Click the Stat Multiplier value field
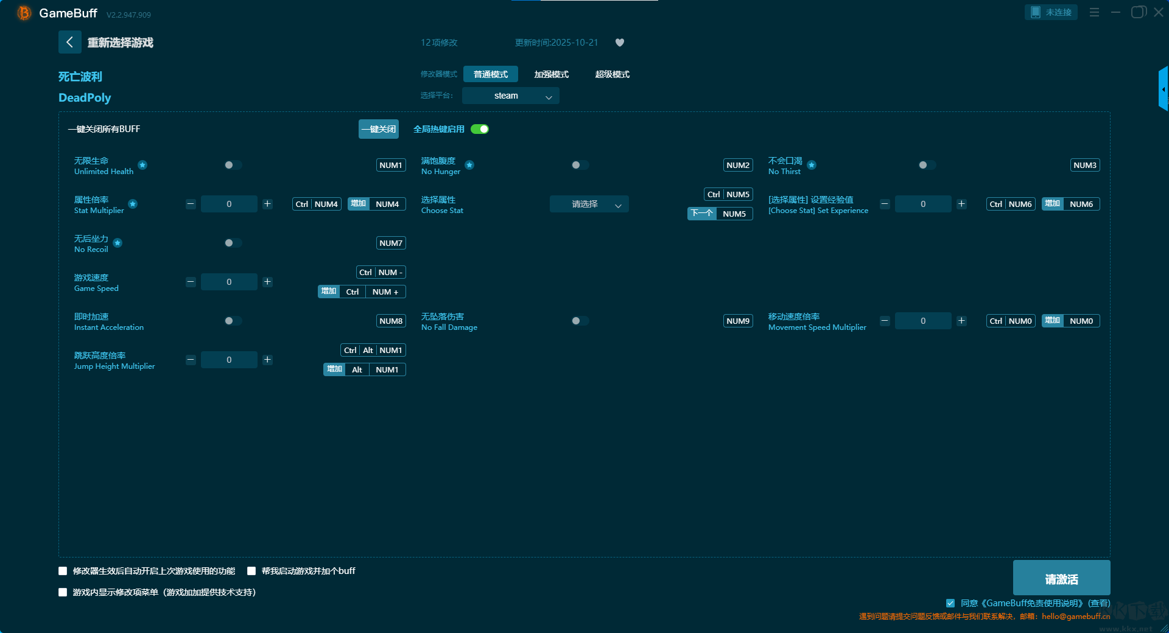 point(229,204)
